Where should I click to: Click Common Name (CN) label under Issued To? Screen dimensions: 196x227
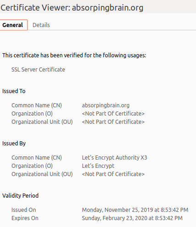click(x=37, y=105)
